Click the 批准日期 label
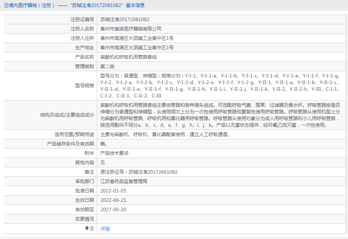Viewport: 348px width, 239px height. point(85,191)
